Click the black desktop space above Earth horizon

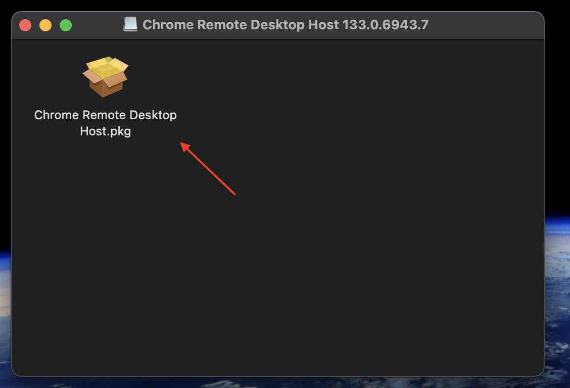click(x=558, y=109)
